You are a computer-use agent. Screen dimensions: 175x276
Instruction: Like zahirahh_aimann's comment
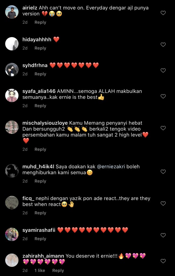(x=163, y=261)
